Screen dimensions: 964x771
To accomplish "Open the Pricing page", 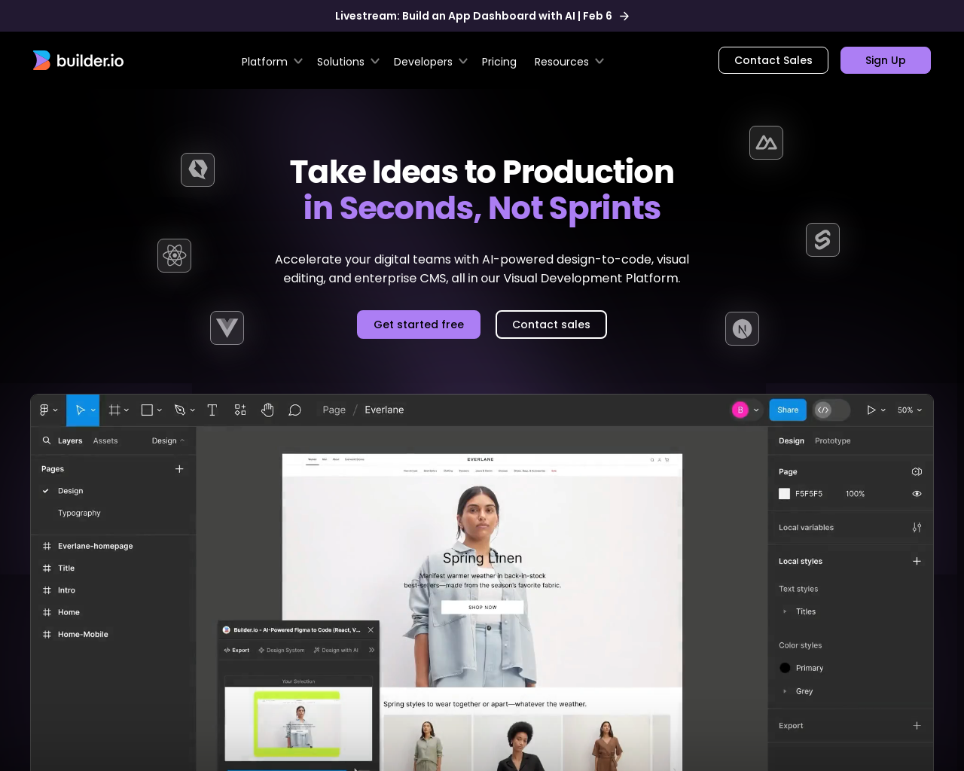I will [499, 61].
